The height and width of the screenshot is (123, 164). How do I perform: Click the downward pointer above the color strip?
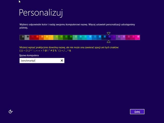(109, 33)
